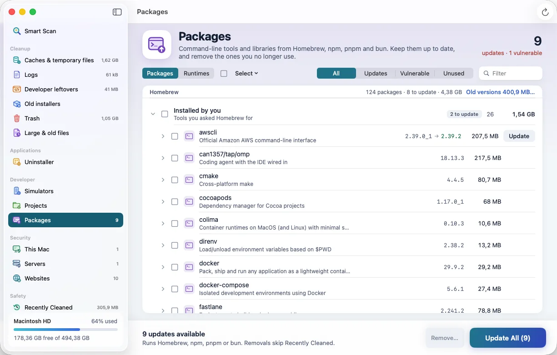The width and height of the screenshot is (557, 355).
Task: Click the Macintosh HD usage bar
Action: coord(65,330)
